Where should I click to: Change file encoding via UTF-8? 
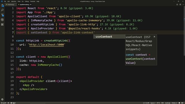(158, 103)
